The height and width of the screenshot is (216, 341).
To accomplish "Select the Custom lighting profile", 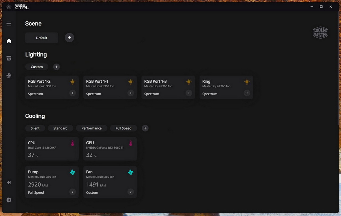I will 37,67.
